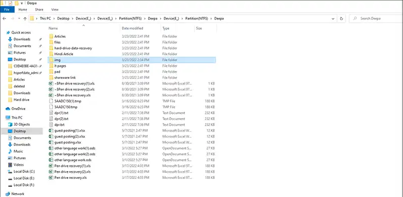Click final 'Deepa' address breadcrumb
The height and width of the screenshot is (197, 403).
tap(219, 19)
